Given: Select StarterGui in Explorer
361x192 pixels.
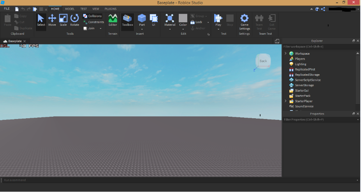Looking at the screenshot, I should coord(301,91).
